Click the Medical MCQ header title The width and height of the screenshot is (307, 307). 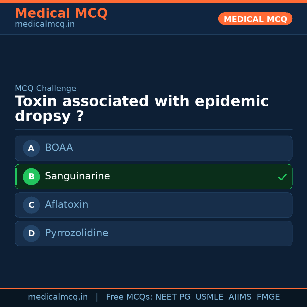click(61, 13)
